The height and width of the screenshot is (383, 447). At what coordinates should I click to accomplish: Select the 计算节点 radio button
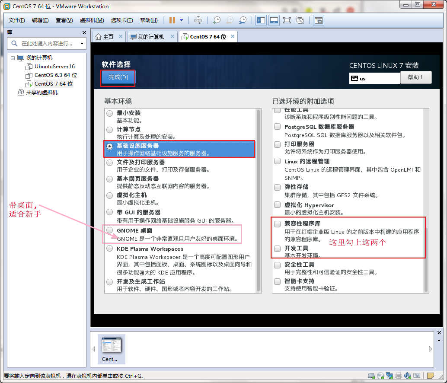click(110, 130)
